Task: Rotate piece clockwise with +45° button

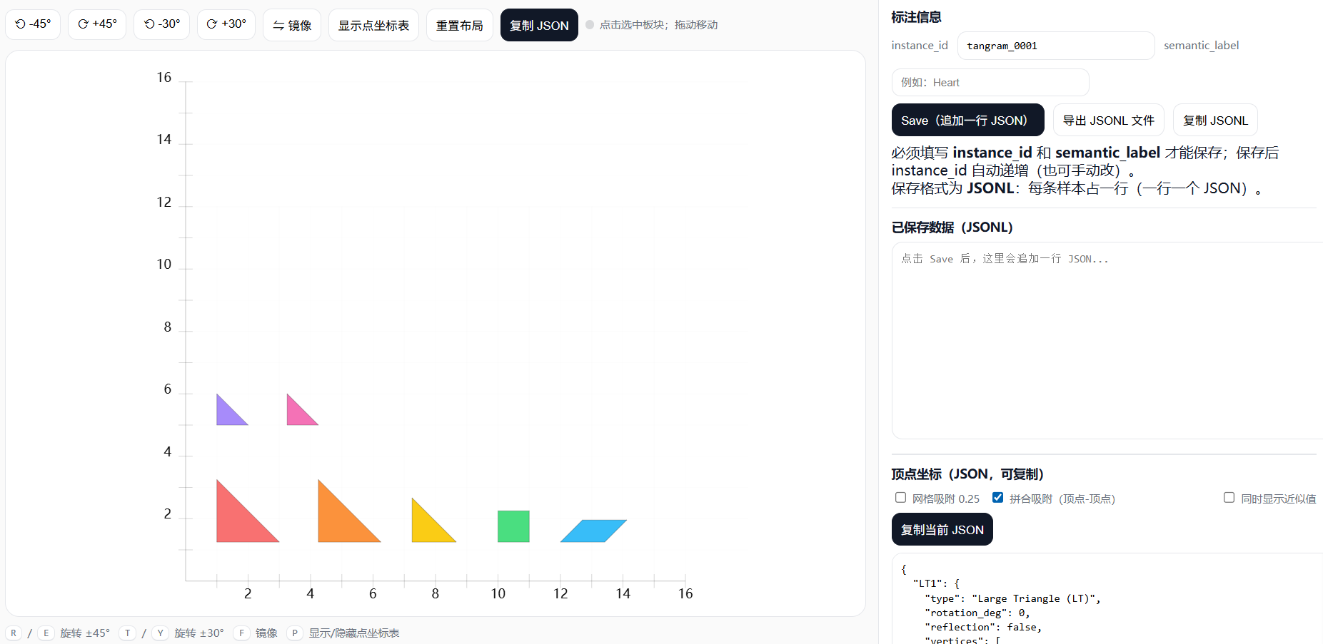Action: point(97,24)
